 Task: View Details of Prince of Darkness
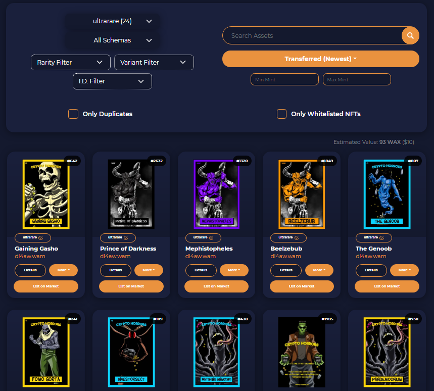coord(115,270)
